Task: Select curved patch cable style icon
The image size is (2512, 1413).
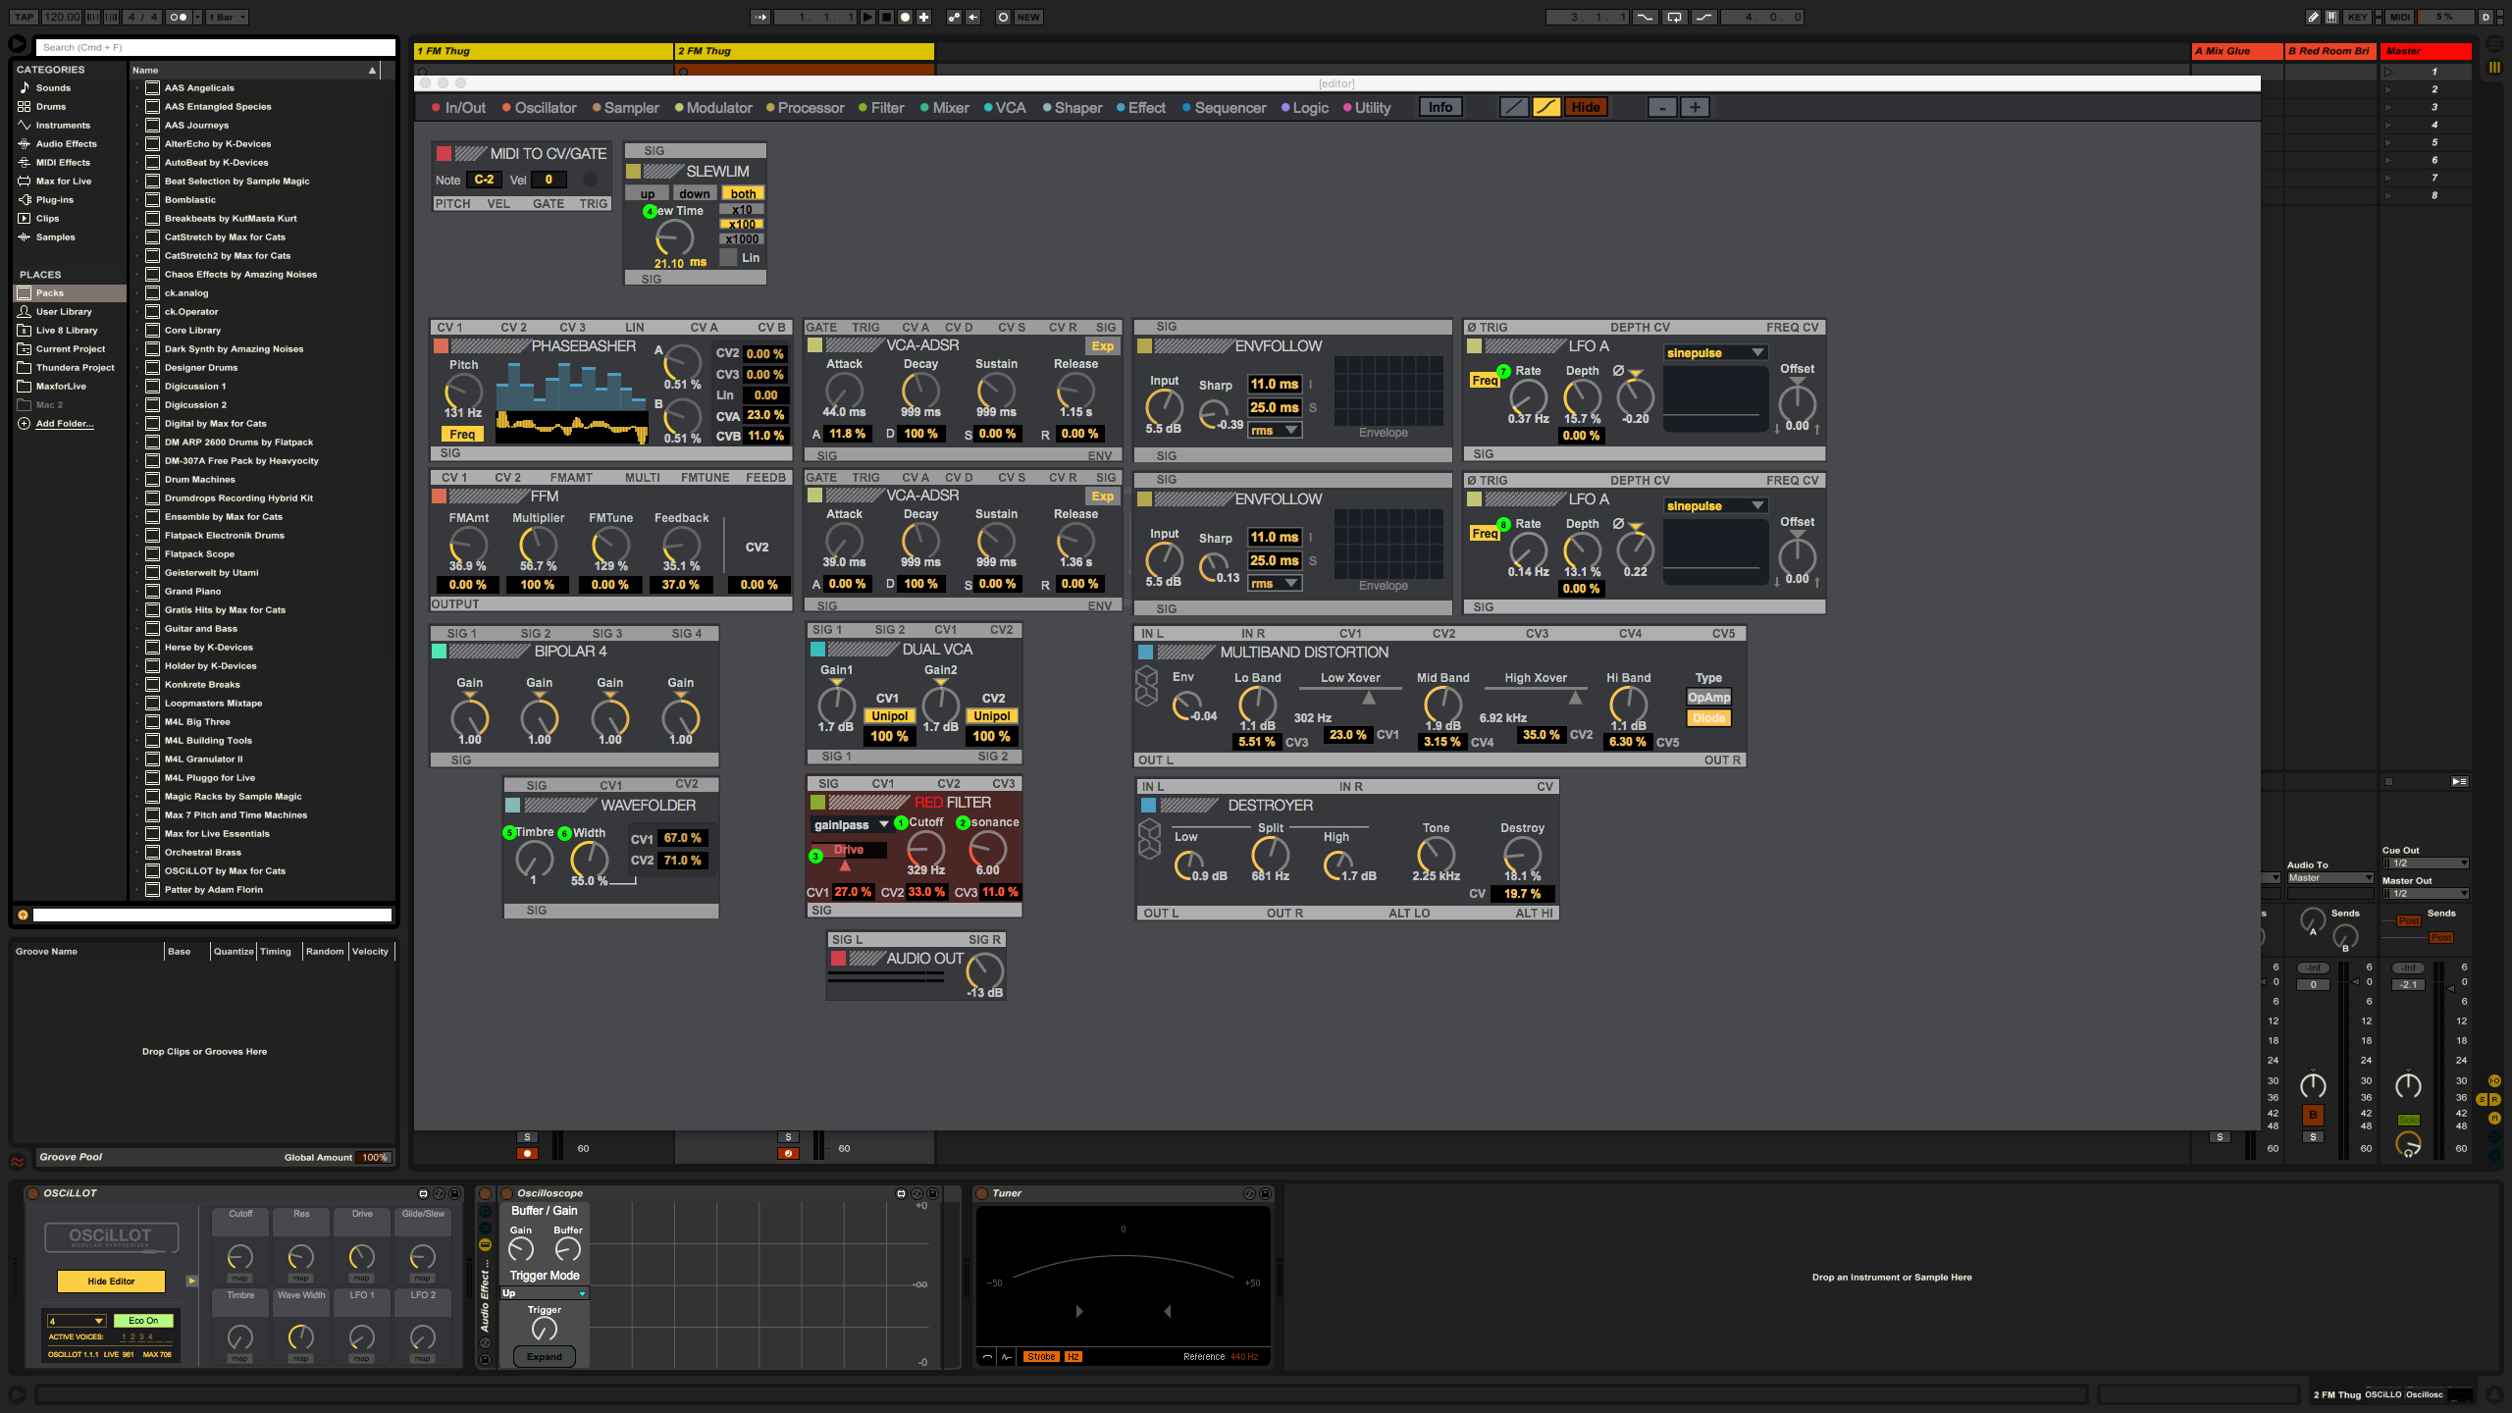Action: [1545, 107]
